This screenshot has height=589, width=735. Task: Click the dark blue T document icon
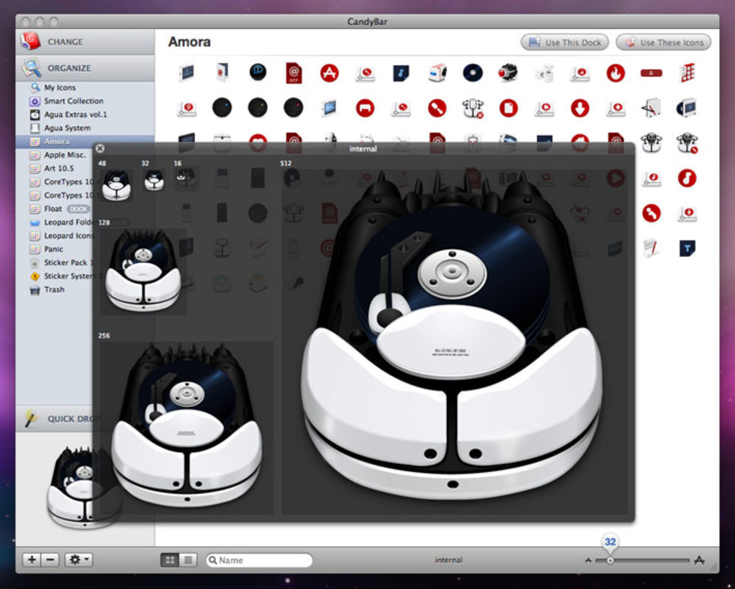click(x=687, y=247)
